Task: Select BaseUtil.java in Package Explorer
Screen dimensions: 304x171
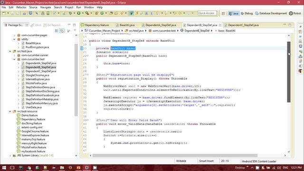Action: pyautogui.click(x=33, y=43)
